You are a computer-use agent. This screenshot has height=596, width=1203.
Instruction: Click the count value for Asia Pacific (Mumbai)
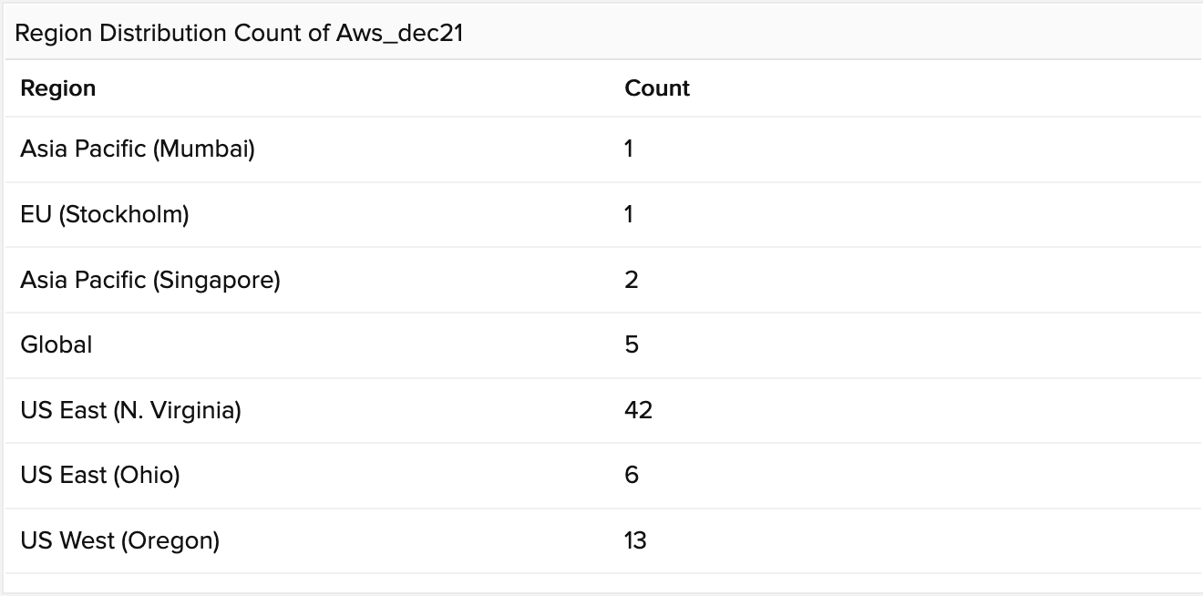pyautogui.click(x=629, y=149)
